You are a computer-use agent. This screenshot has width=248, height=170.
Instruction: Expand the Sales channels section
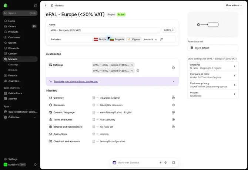[13, 88]
